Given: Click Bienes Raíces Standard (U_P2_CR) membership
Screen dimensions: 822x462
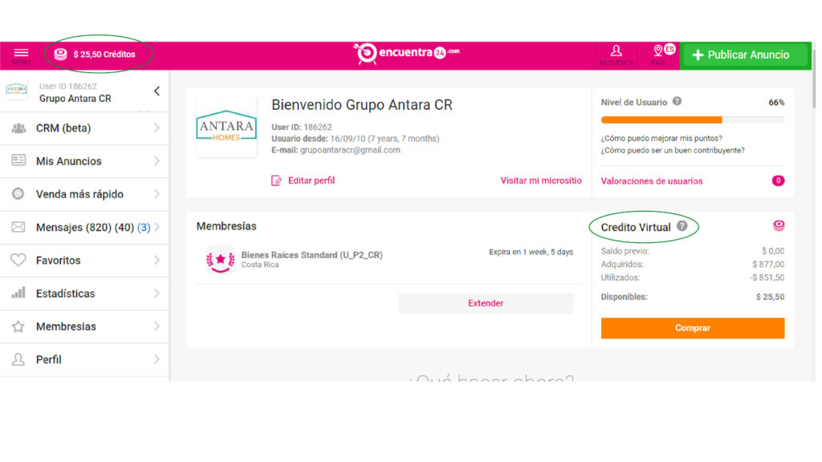Looking at the screenshot, I should [312, 255].
